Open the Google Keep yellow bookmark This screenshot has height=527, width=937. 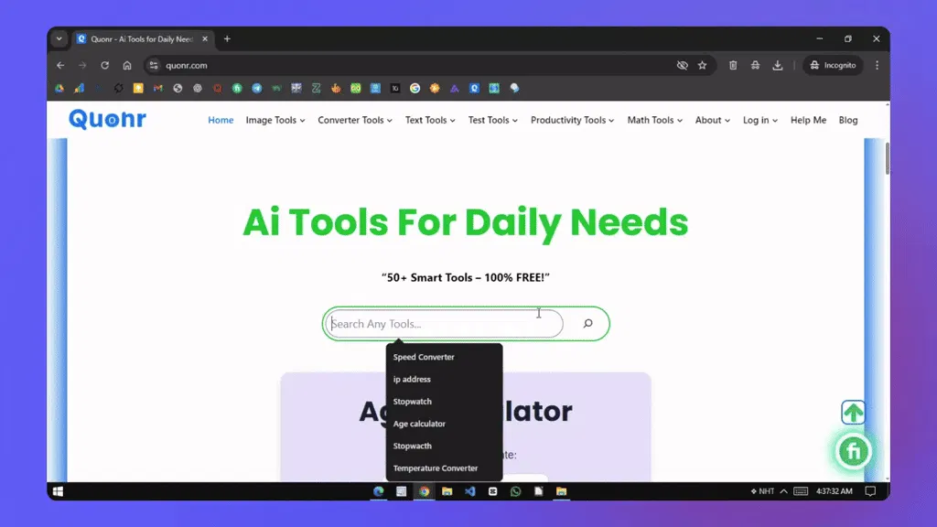[138, 88]
